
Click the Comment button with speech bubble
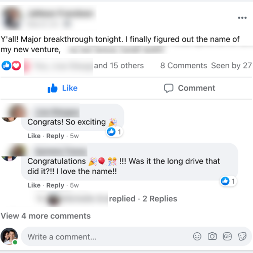coord(190,88)
